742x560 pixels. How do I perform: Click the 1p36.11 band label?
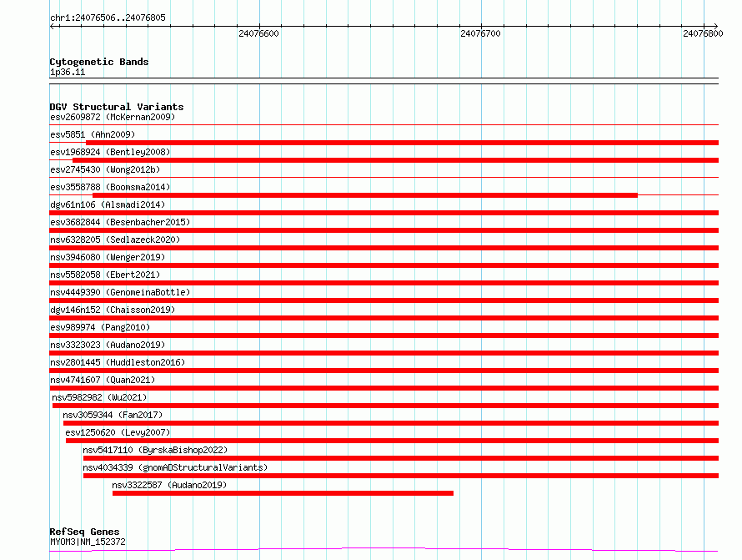tap(68, 72)
